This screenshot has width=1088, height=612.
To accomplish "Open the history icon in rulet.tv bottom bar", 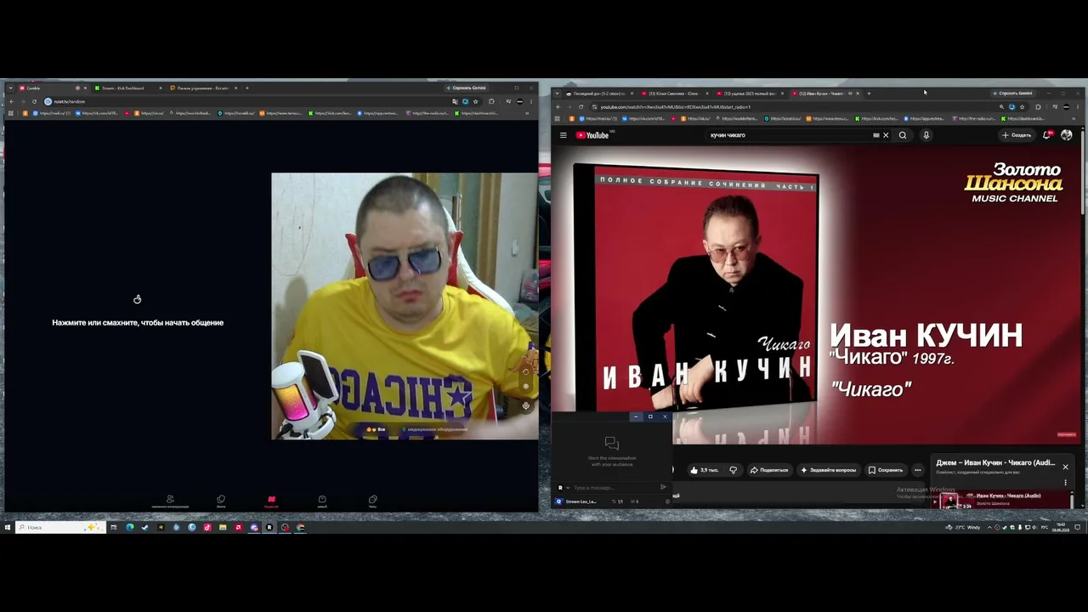I will point(221,501).
